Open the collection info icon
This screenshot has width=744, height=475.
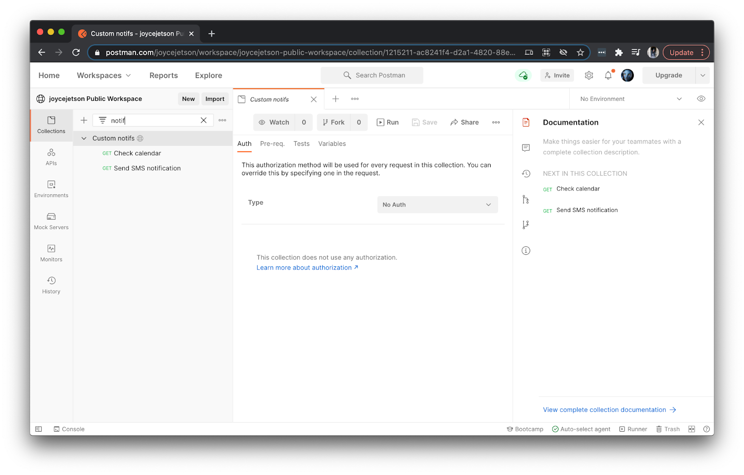point(526,251)
